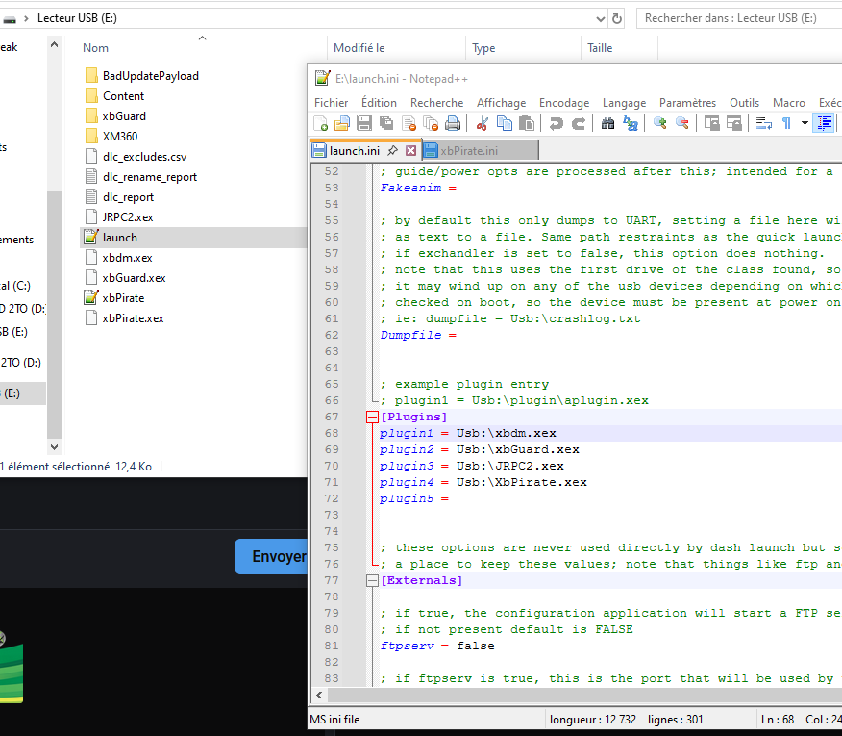Open the Encodage menu
Screen dimensions: 842x736
tap(564, 103)
